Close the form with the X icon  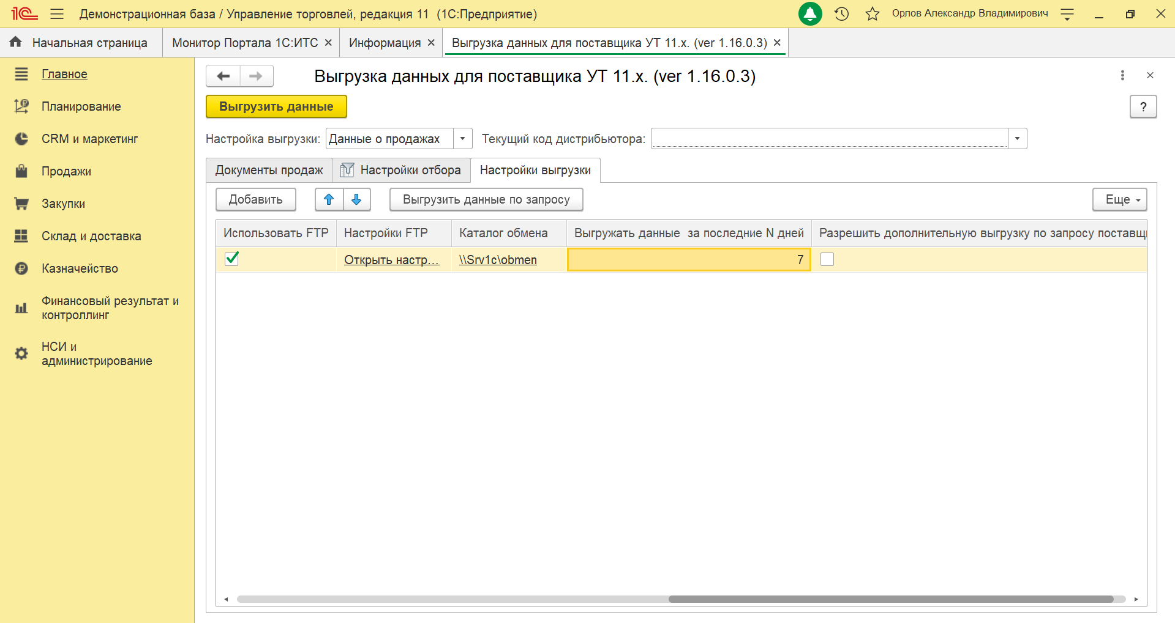pyautogui.click(x=1150, y=75)
